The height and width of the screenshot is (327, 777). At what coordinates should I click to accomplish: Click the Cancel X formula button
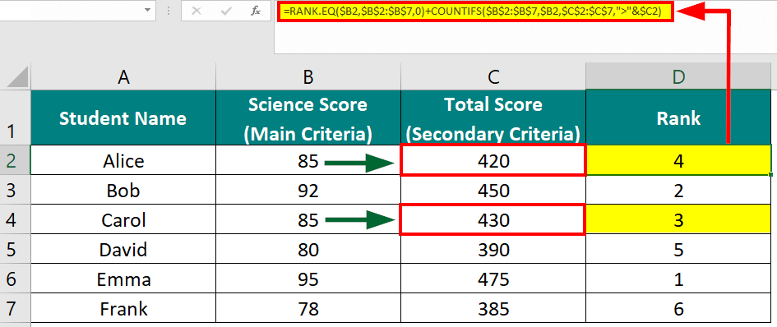click(197, 11)
